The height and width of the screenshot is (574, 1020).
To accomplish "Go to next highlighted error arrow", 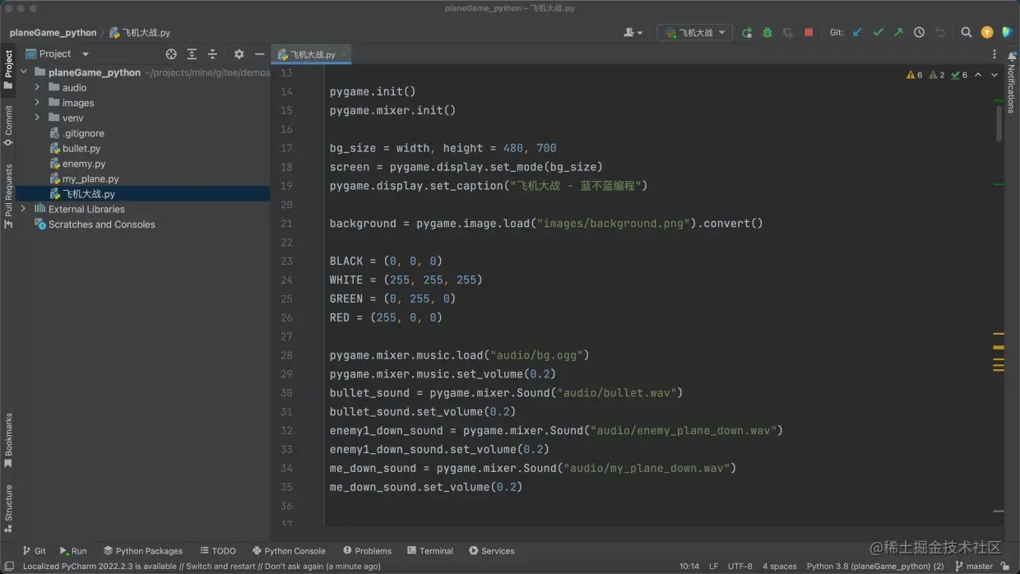I will [994, 75].
